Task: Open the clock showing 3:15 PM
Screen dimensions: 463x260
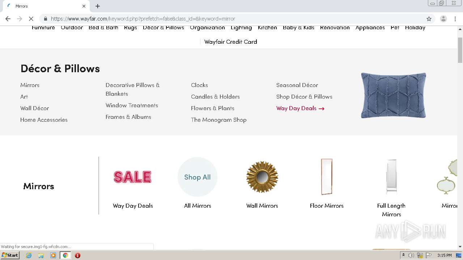Action: tap(444, 255)
